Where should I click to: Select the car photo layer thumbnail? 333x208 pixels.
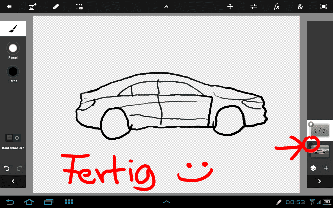320,151
